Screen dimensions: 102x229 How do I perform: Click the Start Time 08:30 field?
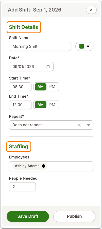[20, 87]
